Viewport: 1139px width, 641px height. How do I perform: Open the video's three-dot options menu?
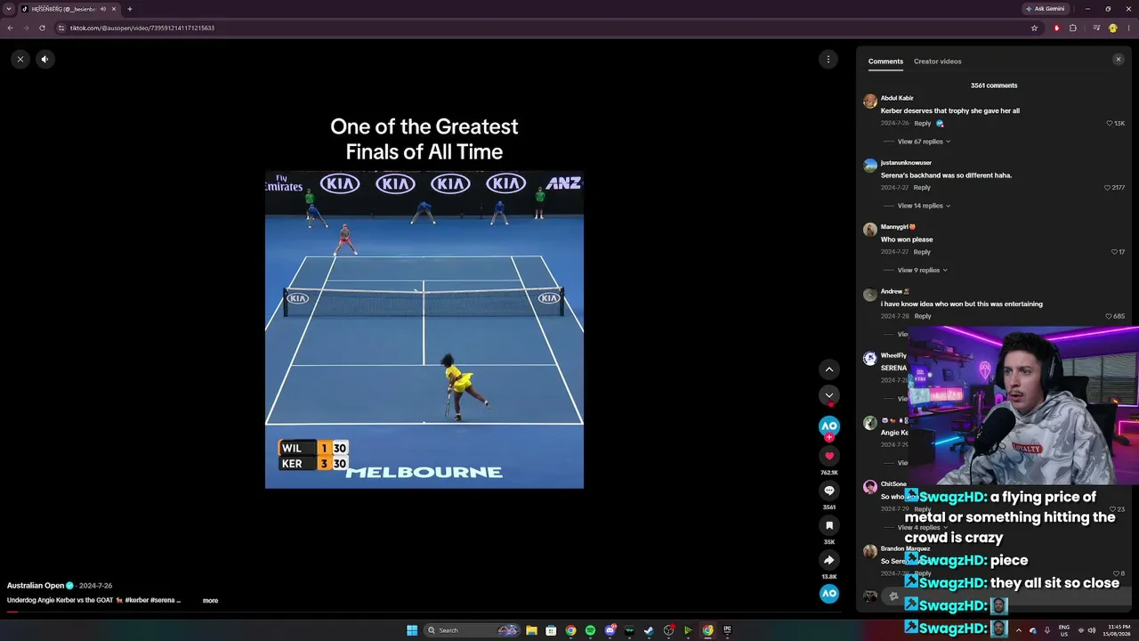[828, 60]
